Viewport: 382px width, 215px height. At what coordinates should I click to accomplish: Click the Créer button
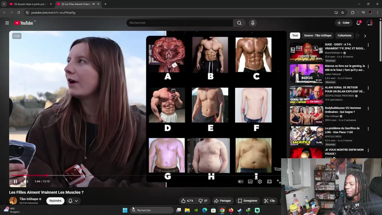point(343,23)
